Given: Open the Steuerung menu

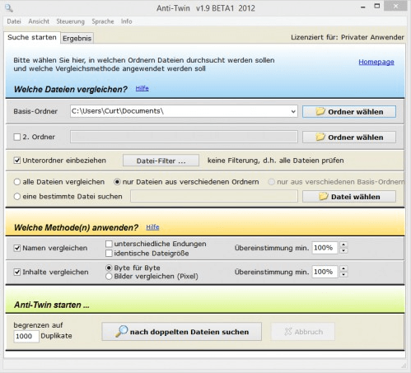Looking at the screenshot, I should tap(70, 21).
